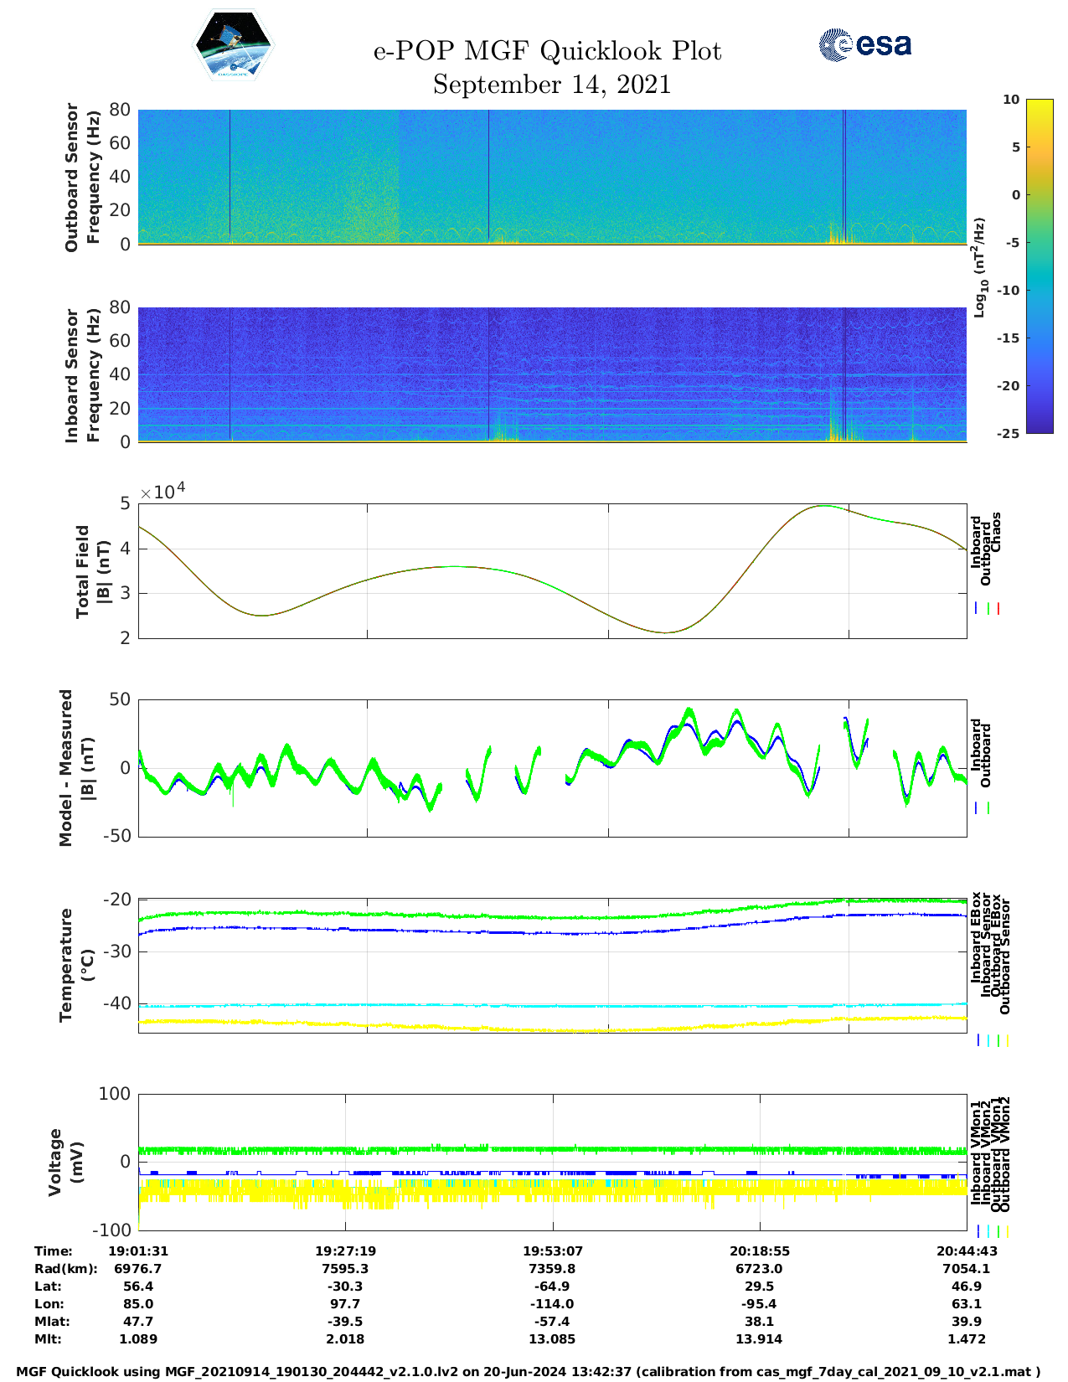The image size is (1068, 1382).
Task: Click the September 14, 2021 date text
Action: pyautogui.click(x=552, y=85)
